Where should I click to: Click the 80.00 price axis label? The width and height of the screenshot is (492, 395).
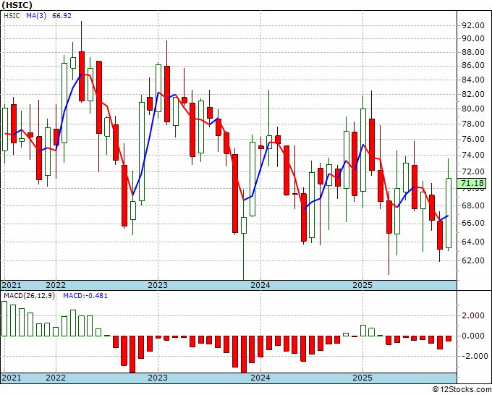pyautogui.click(x=473, y=109)
